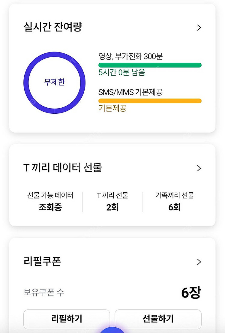The width and height of the screenshot is (225, 333).
Task: Tap the T 끼리 선물 2회 item
Action: [x=112, y=201]
